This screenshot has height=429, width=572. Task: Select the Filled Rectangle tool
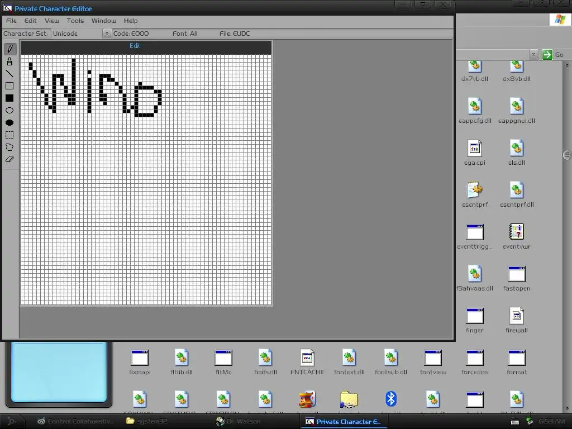pos(10,98)
